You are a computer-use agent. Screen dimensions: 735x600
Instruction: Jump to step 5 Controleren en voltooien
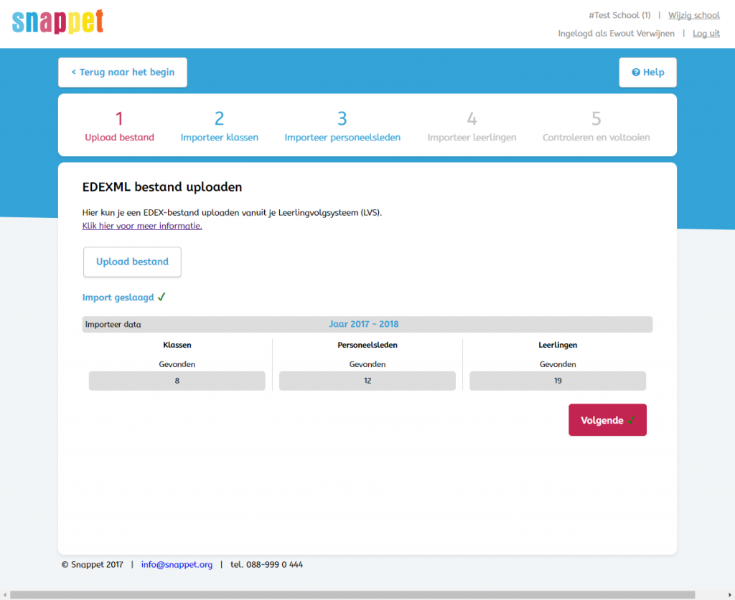[x=596, y=126]
